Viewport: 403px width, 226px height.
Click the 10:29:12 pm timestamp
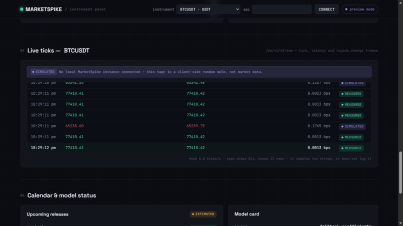click(x=43, y=148)
